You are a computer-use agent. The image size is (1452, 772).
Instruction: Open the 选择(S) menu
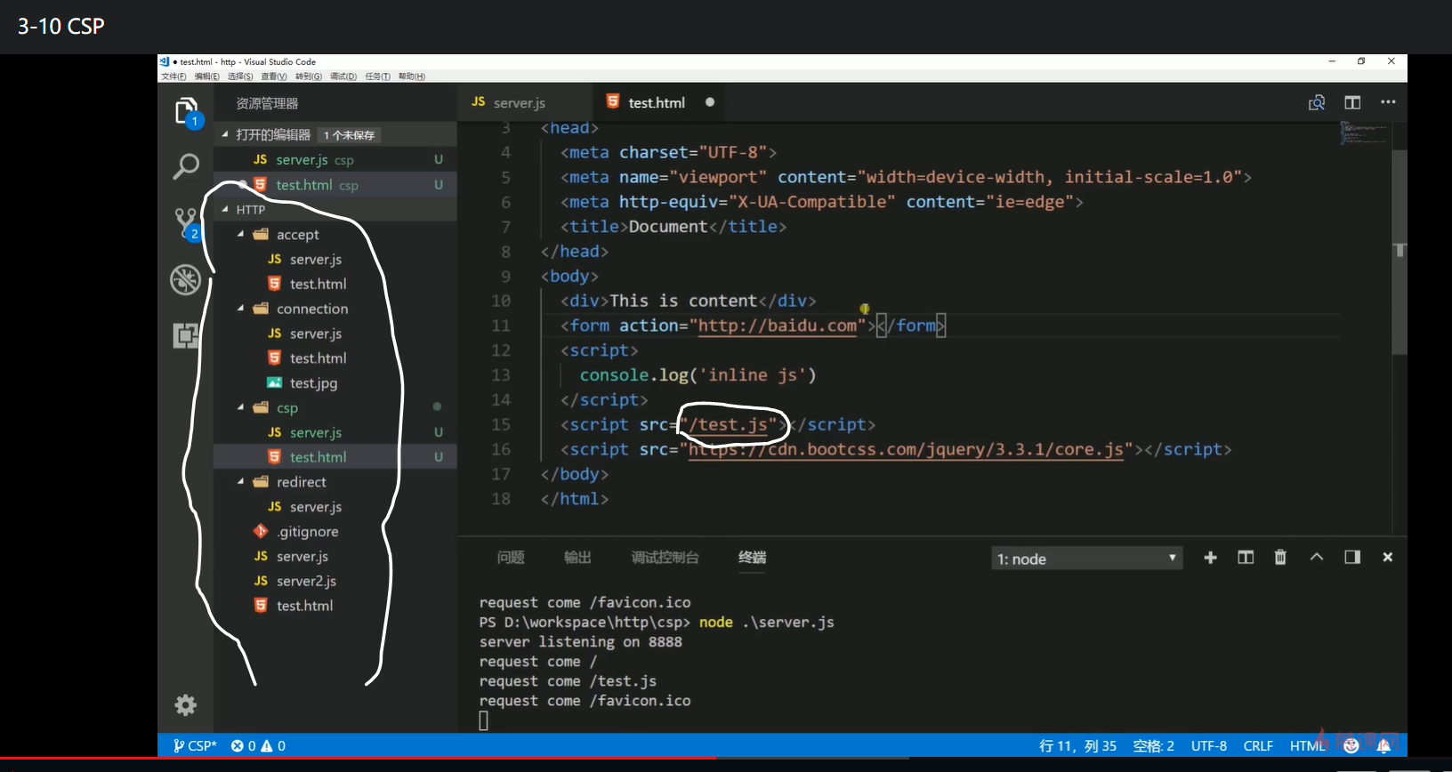pos(240,76)
